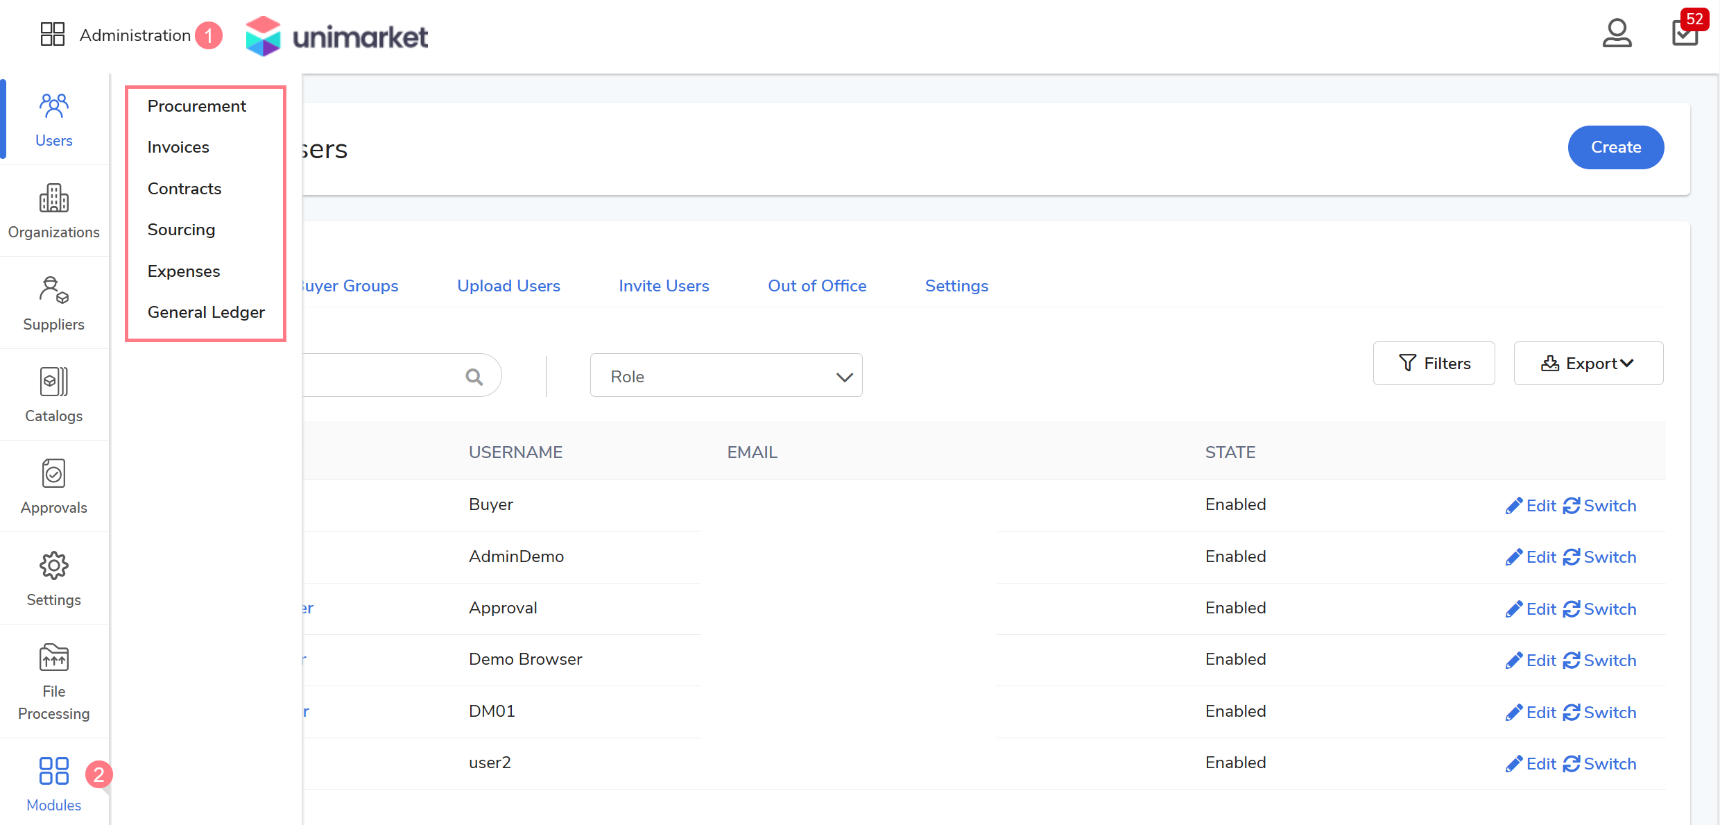Open the Users sidebar section

pyautogui.click(x=53, y=119)
